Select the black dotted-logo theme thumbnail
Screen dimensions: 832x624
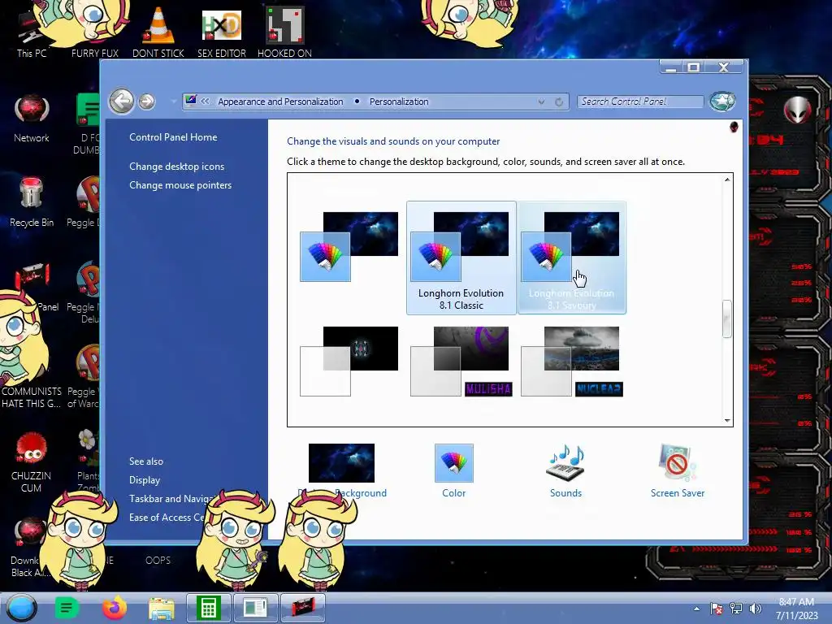click(x=349, y=362)
